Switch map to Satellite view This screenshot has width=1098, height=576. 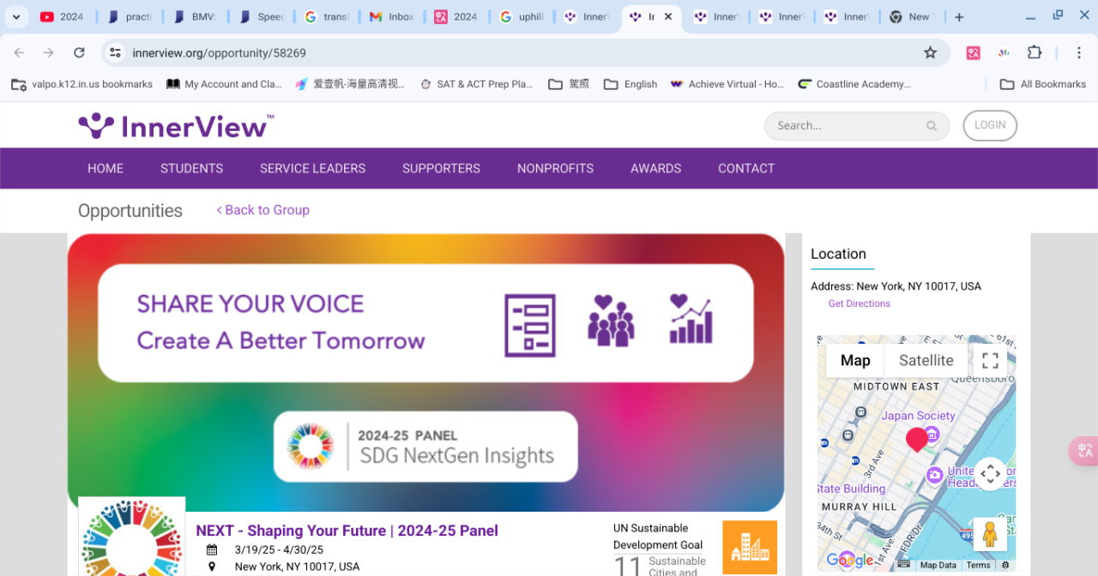click(x=926, y=361)
